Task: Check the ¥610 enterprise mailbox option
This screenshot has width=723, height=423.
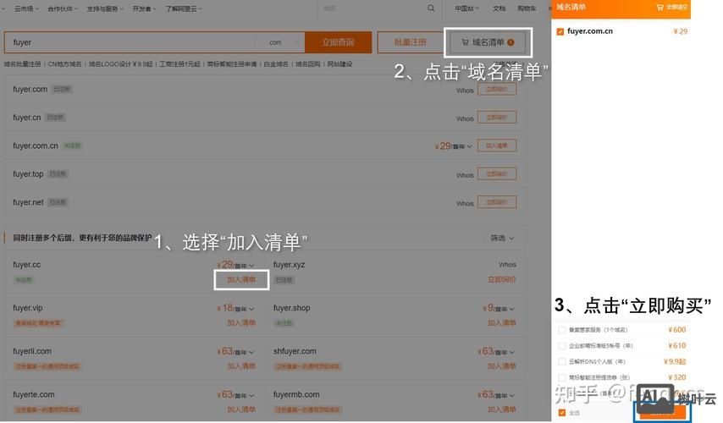Action: (561, 345)
